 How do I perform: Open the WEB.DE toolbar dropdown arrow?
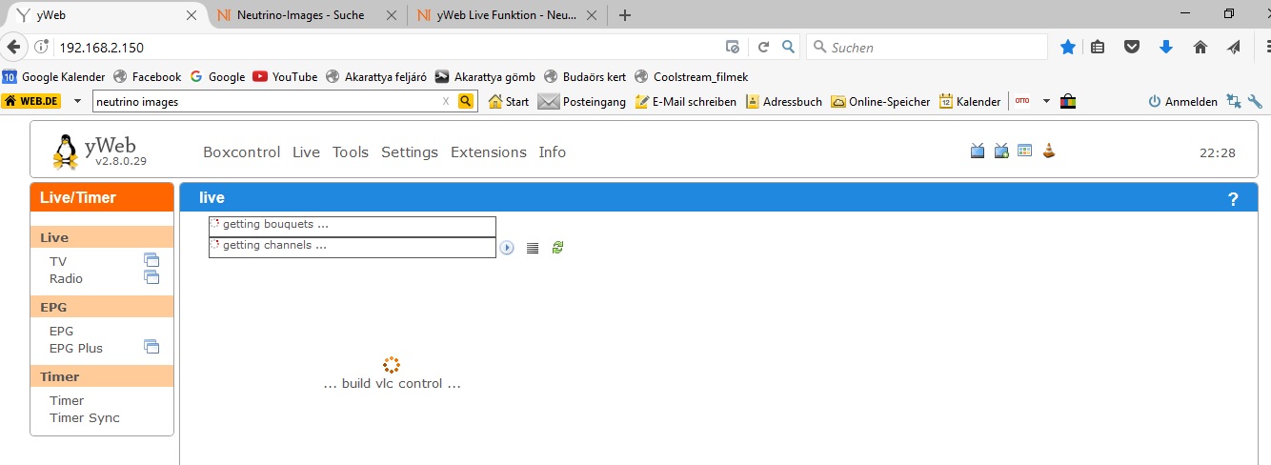pyautogui.click(x=77, y=101)
